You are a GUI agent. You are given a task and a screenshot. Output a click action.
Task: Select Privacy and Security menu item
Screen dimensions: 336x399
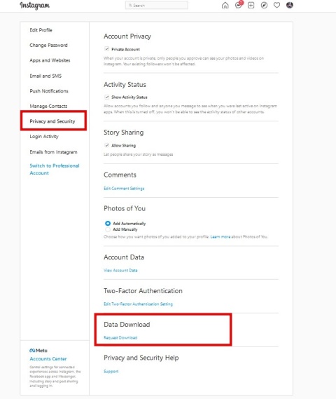click(54, 121)
